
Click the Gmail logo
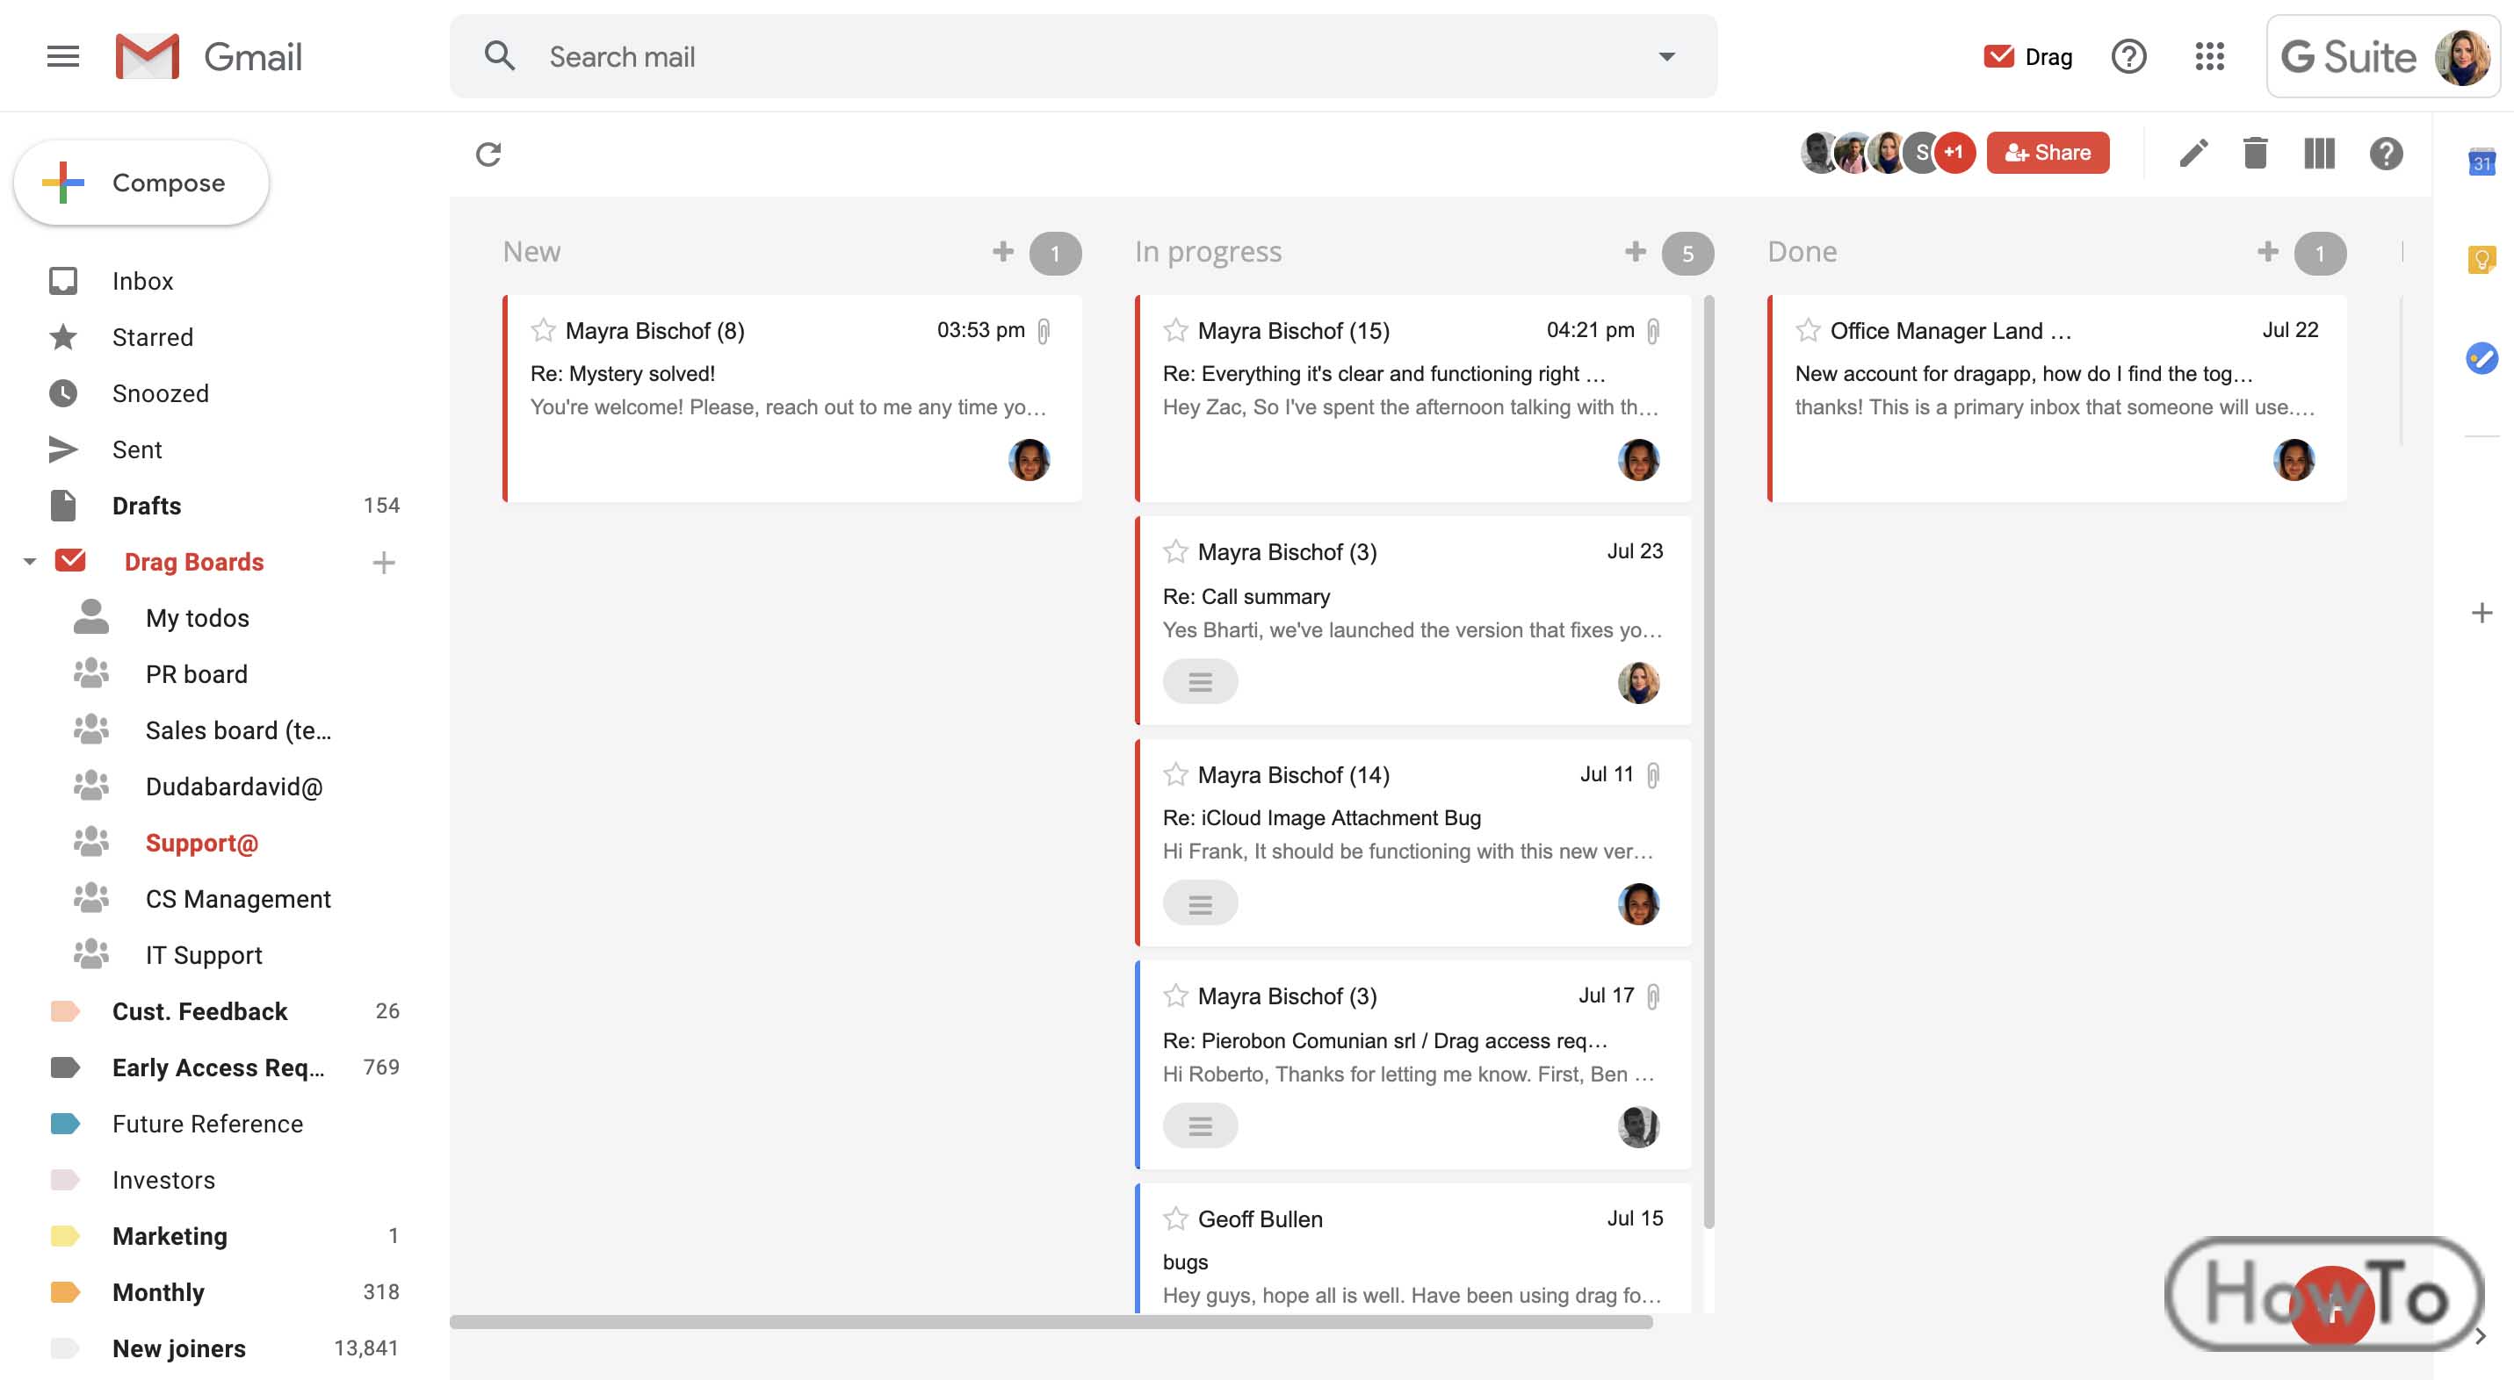point(209,56)
